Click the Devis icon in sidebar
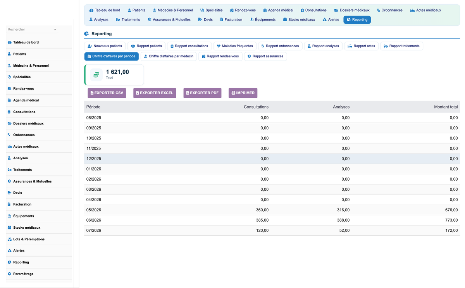 coord(9,193)
